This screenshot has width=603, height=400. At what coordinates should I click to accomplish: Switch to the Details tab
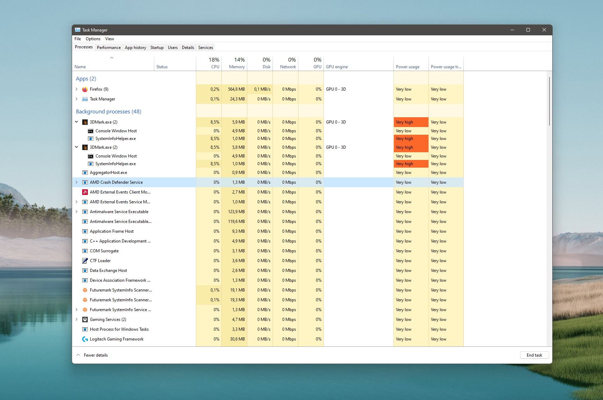coord(188,48)
